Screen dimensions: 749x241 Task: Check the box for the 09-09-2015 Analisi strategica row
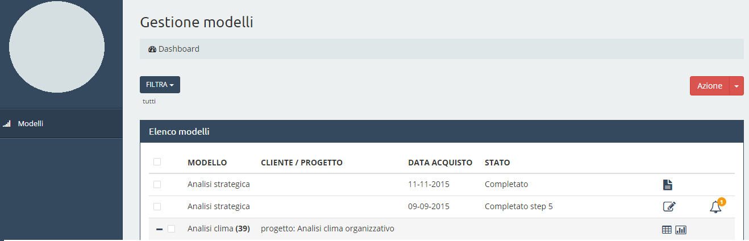click(x=157, y=206)
